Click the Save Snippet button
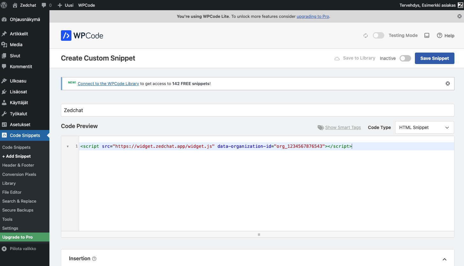Screen dimensions: 464x266 (x=434, y=58)
